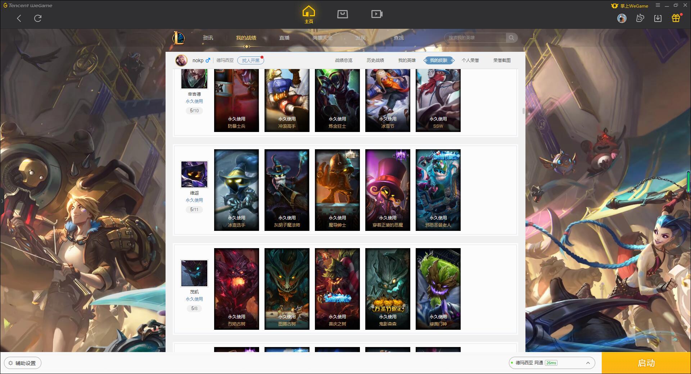Open the 冰雪节 skin card
The image size is (691, 374).
pyautogui.click(x=388, y=100)
